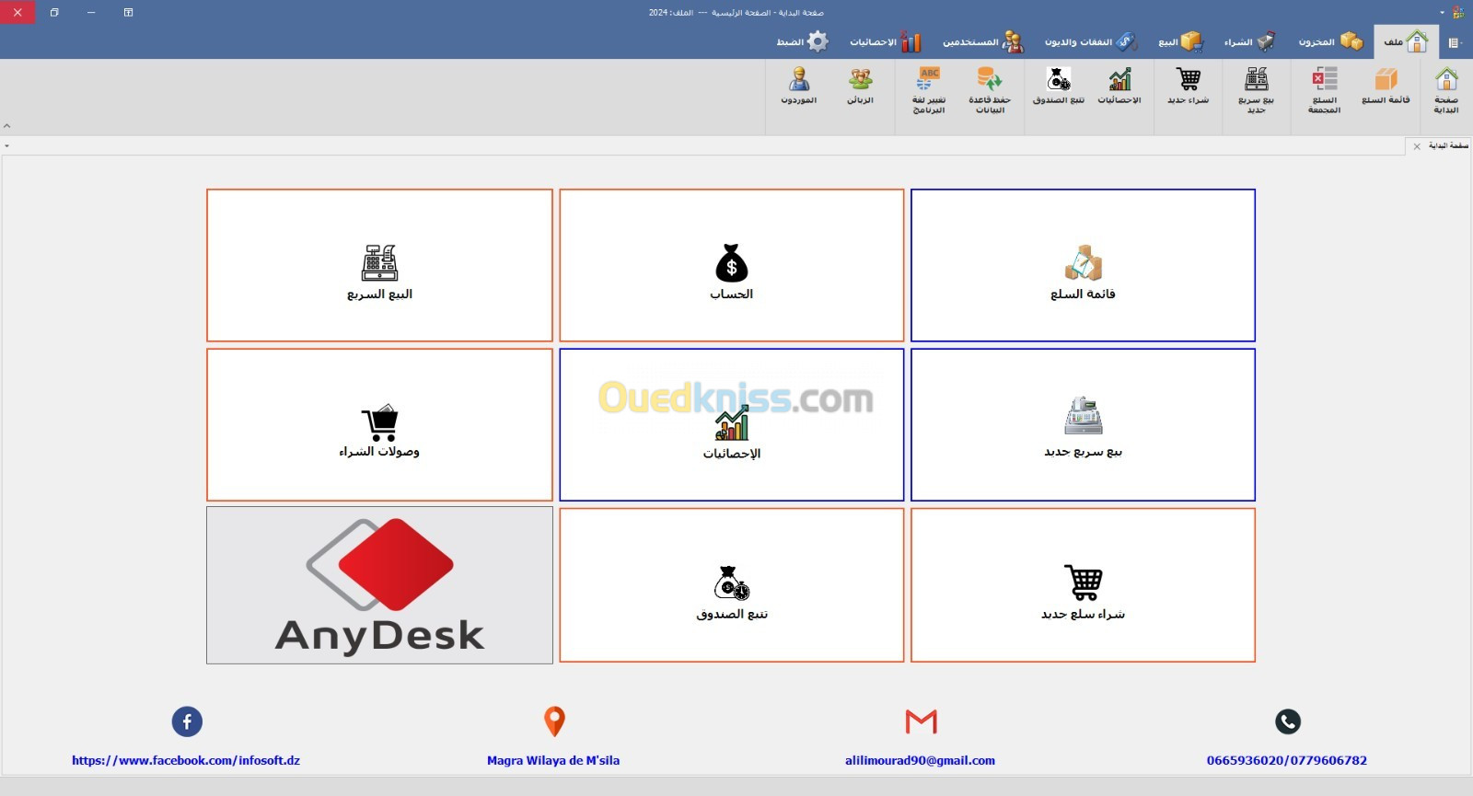Open the الحساب money bag tile
The width and height of the screenshot is (1473, 796).
732,266
